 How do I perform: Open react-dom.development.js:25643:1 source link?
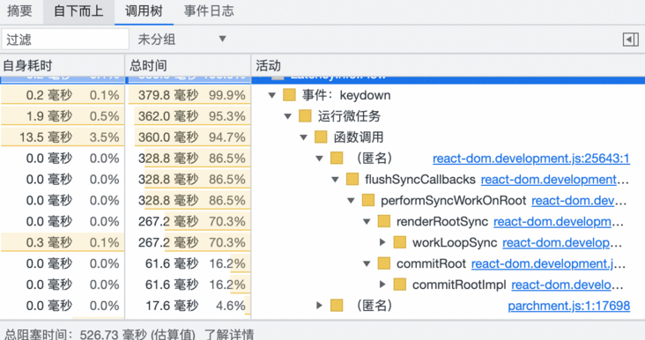point(531,159)
